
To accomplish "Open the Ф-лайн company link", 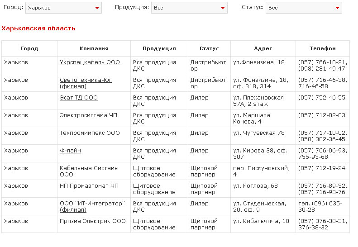I will [70, 151].
